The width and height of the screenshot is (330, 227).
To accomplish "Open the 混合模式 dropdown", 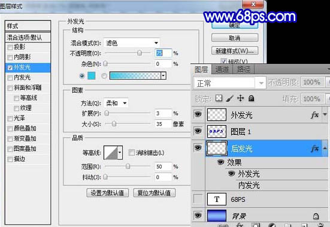I will 132,43.
